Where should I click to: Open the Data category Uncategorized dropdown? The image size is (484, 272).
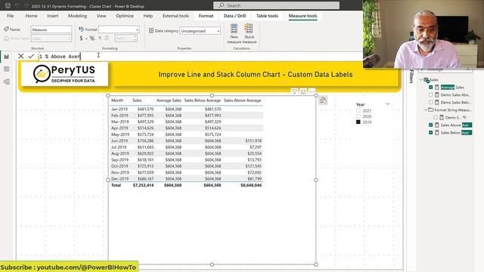coord(200,31)
